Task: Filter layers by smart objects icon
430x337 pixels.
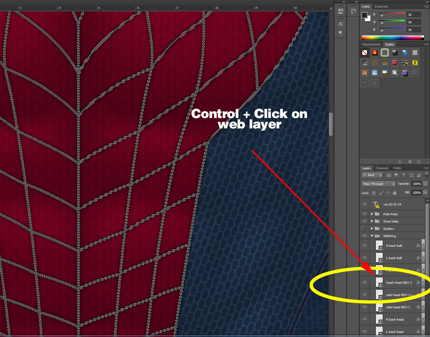Action: [419, 175]
